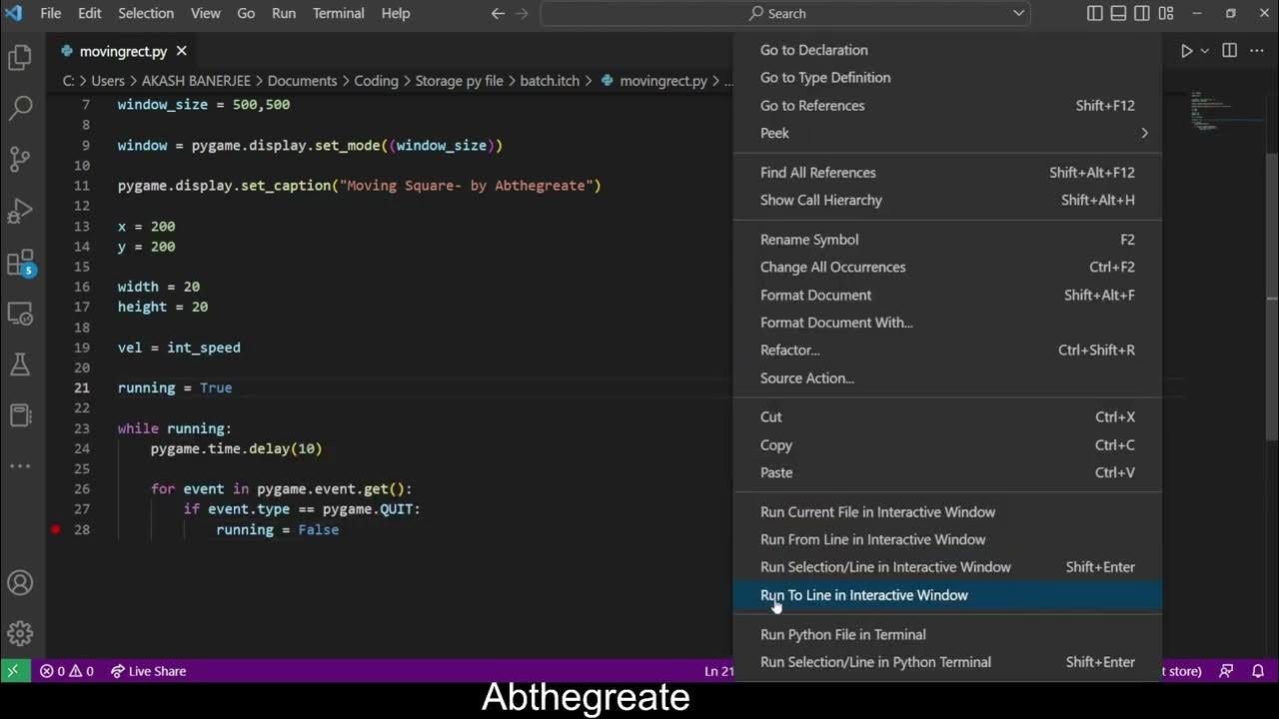This screenshot has width=1279, height=719.
Task: Open notifications bell in status bar
Action: click(x=1258, y=671)
